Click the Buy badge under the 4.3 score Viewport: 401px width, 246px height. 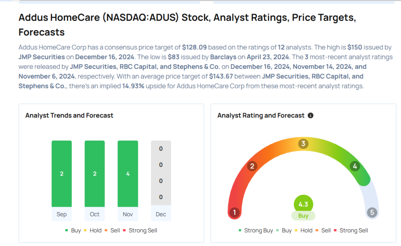tap(303, 216)
